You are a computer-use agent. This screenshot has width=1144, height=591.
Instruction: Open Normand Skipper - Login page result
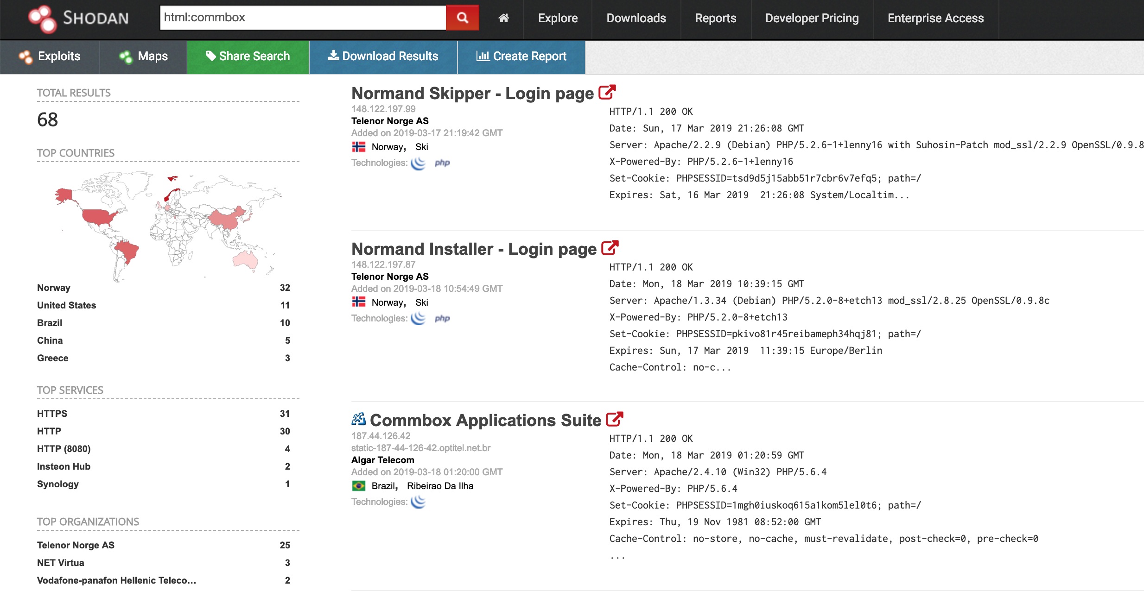[x=472, y=94]
